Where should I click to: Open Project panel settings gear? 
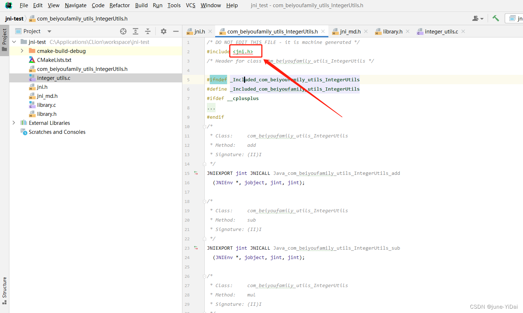pos(164,31)
